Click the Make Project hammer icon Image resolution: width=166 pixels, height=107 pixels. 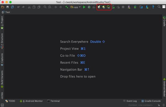point(67,7)
